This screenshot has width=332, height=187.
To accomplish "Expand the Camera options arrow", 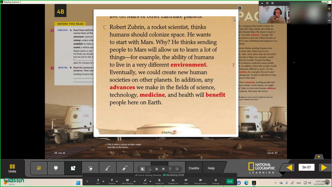I will [x=117, y=181].
